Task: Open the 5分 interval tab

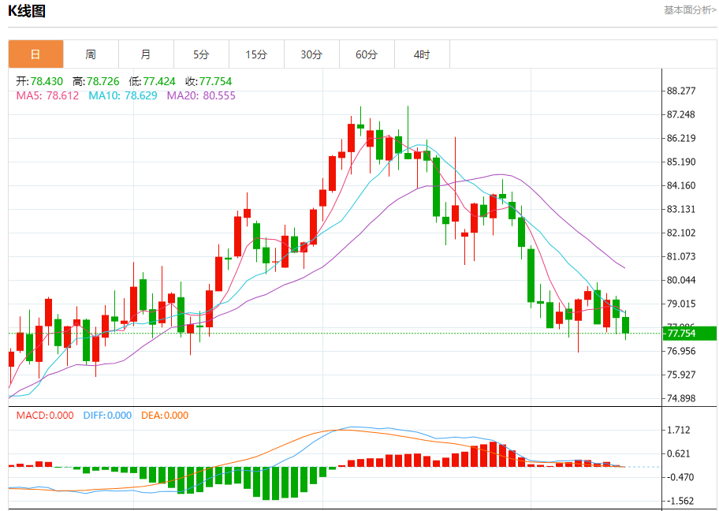Action: pyautogui.click(x=201, y=54)
